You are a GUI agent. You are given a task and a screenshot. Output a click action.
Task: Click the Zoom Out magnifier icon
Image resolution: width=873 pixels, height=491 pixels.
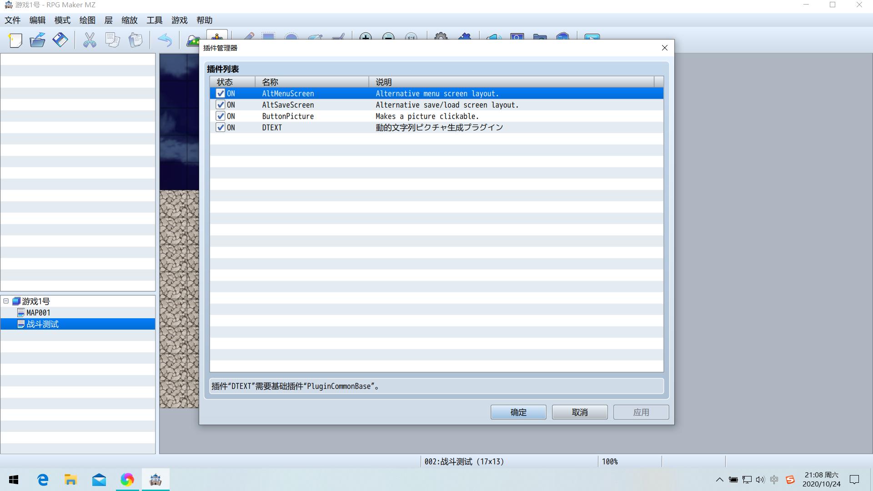point(388,36)
